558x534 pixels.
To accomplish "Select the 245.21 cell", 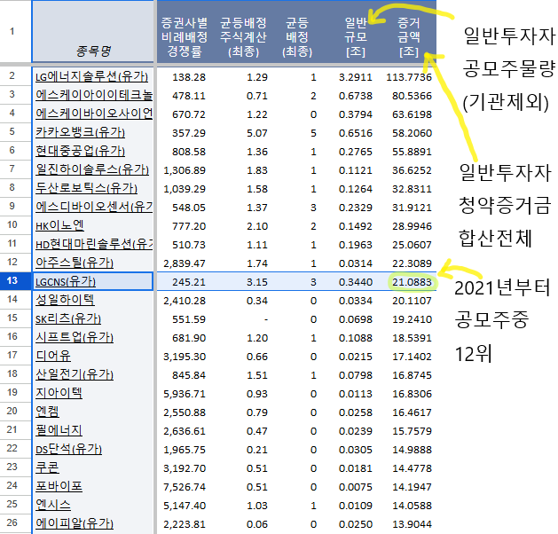I will pos(189,282).
